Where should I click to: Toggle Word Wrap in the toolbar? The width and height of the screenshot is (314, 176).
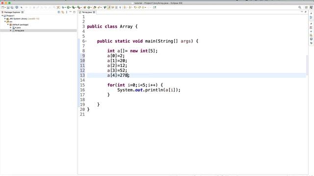112,7
